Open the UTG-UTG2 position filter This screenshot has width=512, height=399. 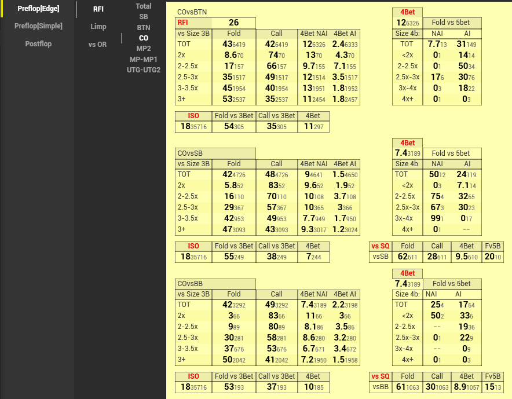point(144,70)
